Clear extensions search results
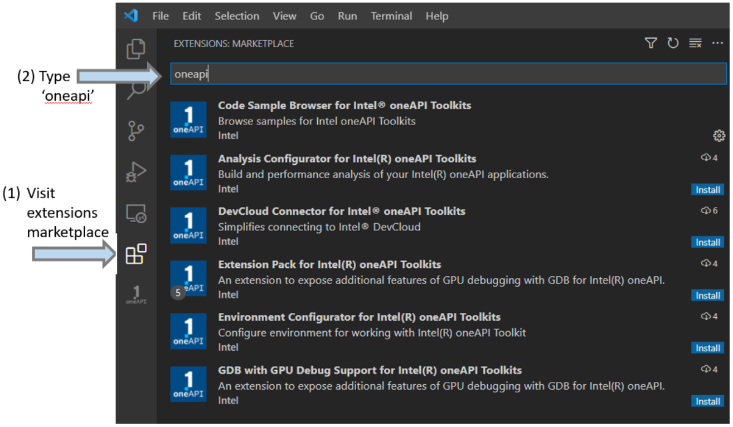The height and width of the screenshot is (427, 733). (695, 43)
